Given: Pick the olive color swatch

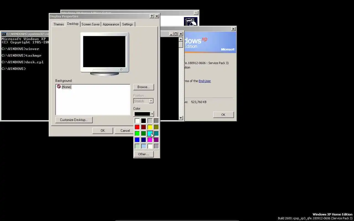Looking at the screenshot, I should (x=156, y=127).
